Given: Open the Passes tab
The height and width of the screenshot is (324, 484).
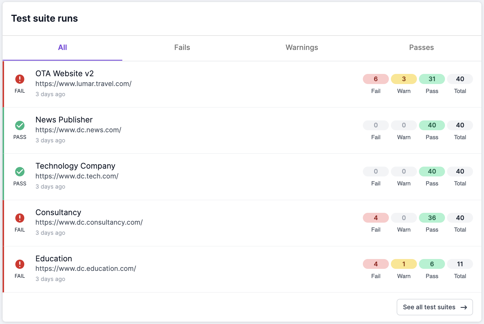Looking at the screenshot, I should pos(422,48).
